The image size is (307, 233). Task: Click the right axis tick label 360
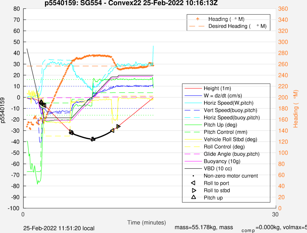tap(283, 9)
